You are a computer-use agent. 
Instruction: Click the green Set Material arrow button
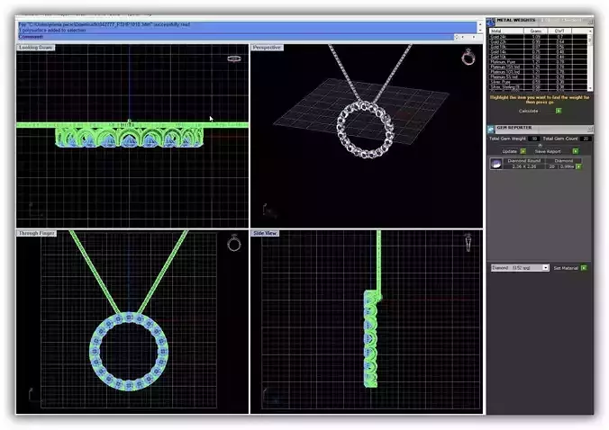tap(584, 268)
